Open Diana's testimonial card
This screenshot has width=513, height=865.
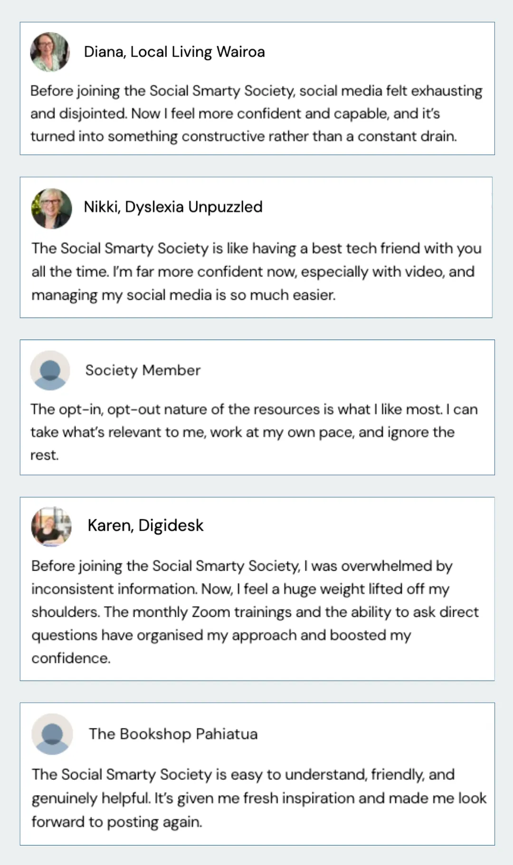[257, 88]
